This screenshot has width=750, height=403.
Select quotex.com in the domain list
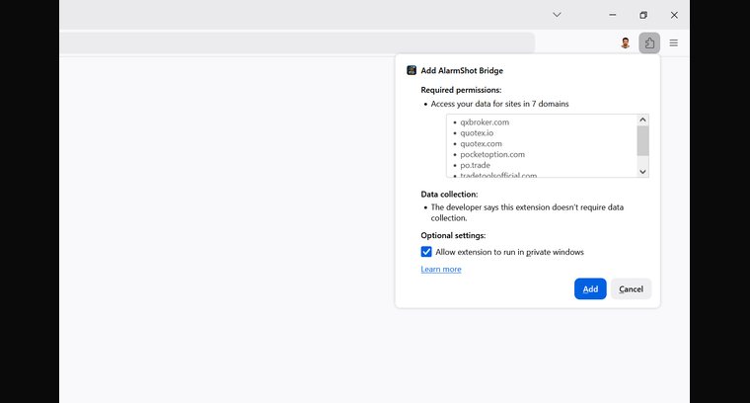pyautogui.click(x=481, y=143)
